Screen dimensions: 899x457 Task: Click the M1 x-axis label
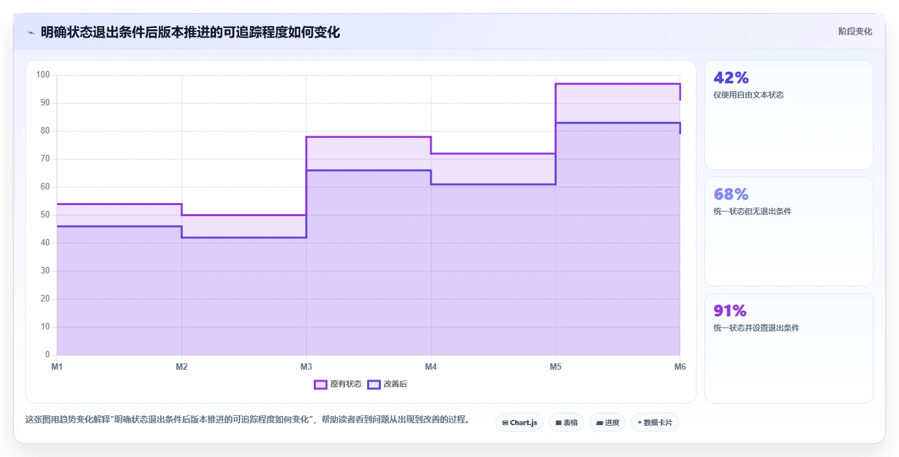tap(57, 367)
